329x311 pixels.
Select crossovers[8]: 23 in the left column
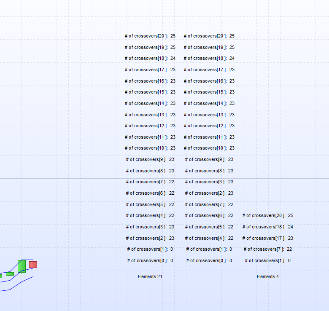coord(150,171)
